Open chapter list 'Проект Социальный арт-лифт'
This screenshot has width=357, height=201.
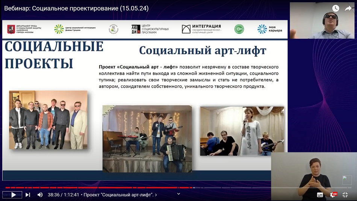tap(120, 195)
